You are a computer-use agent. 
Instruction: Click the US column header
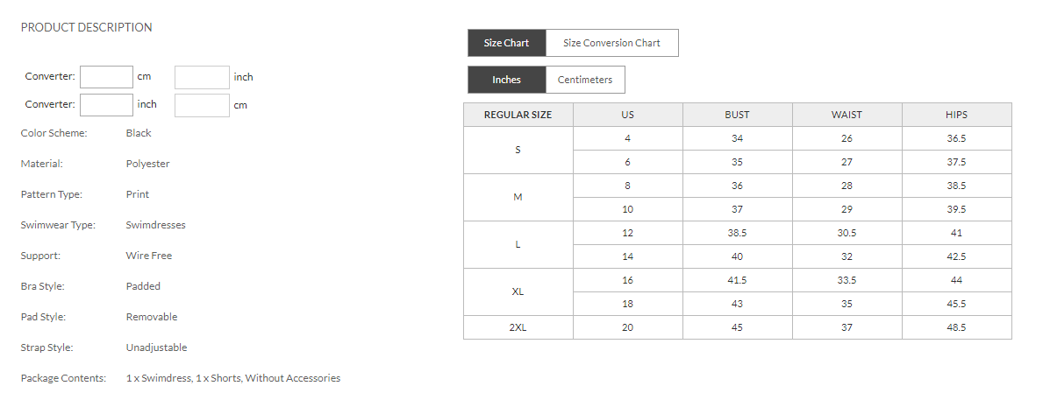tap(627, 115)
